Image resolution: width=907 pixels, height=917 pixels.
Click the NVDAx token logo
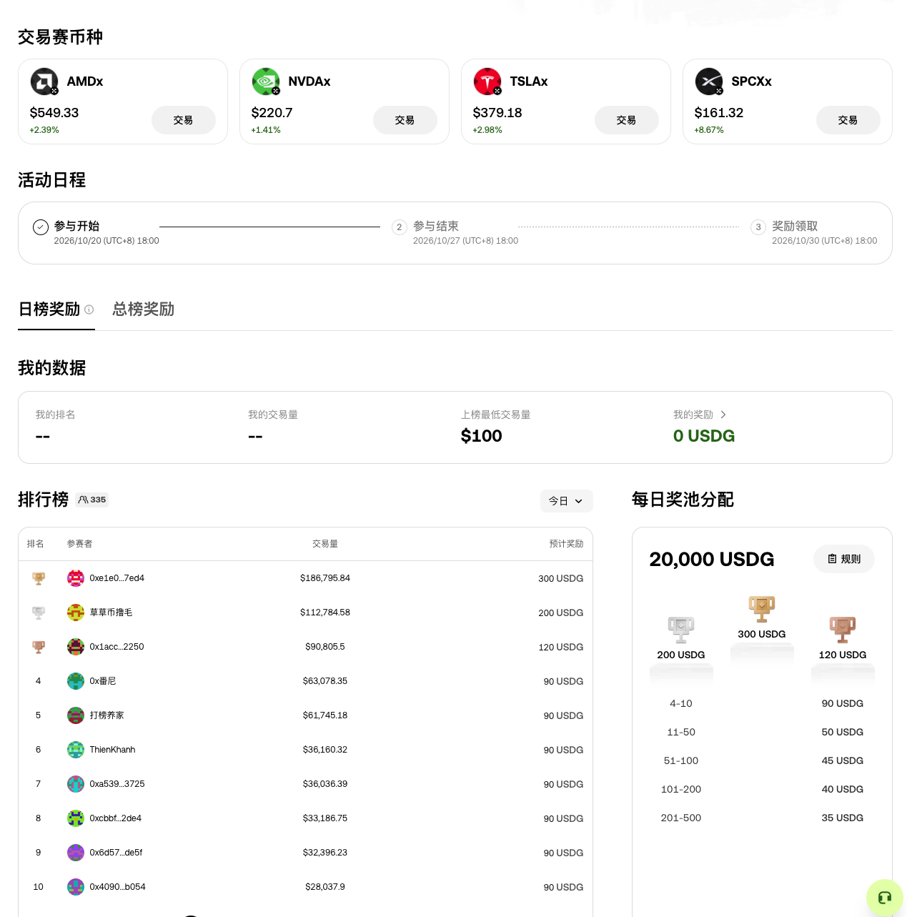click(x=266, y=81)
